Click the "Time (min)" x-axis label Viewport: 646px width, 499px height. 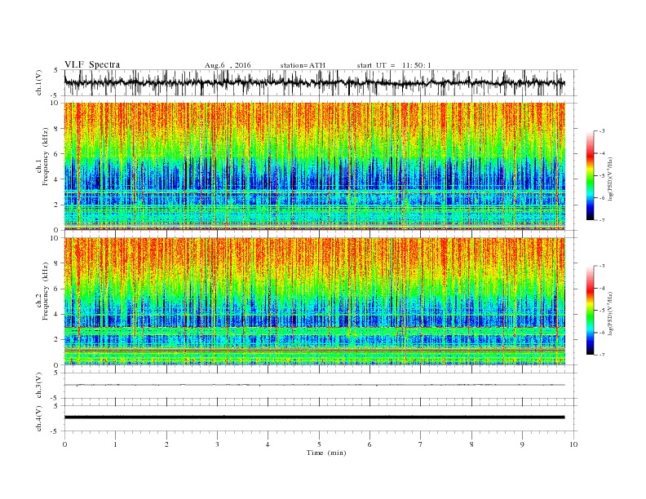(326, 453)
